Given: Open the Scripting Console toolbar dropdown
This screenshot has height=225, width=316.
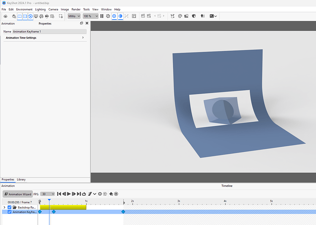Looking at the screenshot, I should [213, 16].
